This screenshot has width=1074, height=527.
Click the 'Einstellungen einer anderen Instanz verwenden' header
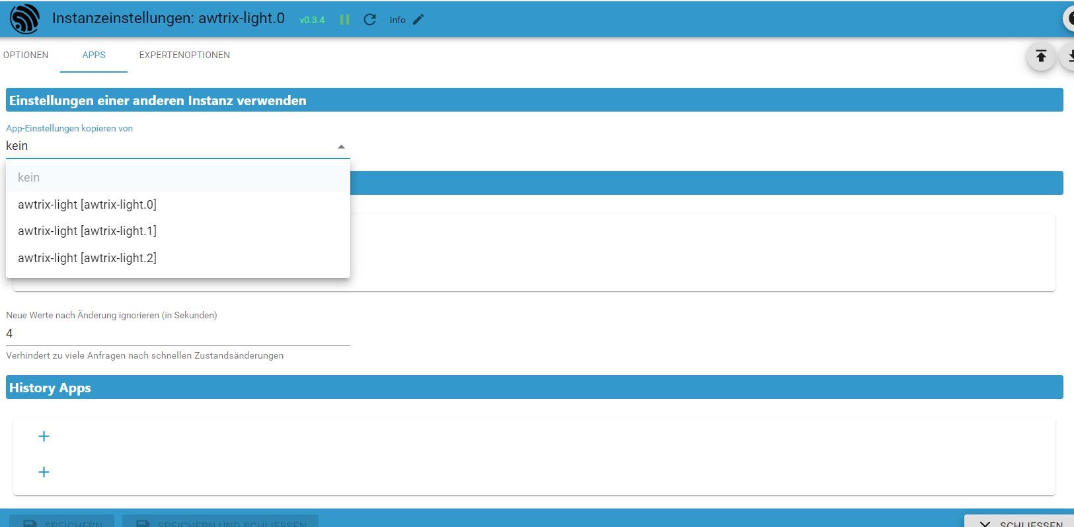[x=535, y=100]
